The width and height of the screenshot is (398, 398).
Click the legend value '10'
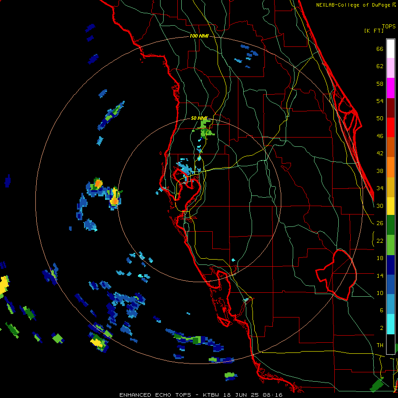pyautogui.click(x=380, y=293)
